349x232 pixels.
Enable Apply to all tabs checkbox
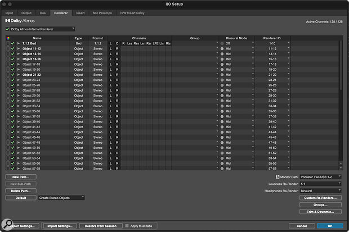(127, 226)
